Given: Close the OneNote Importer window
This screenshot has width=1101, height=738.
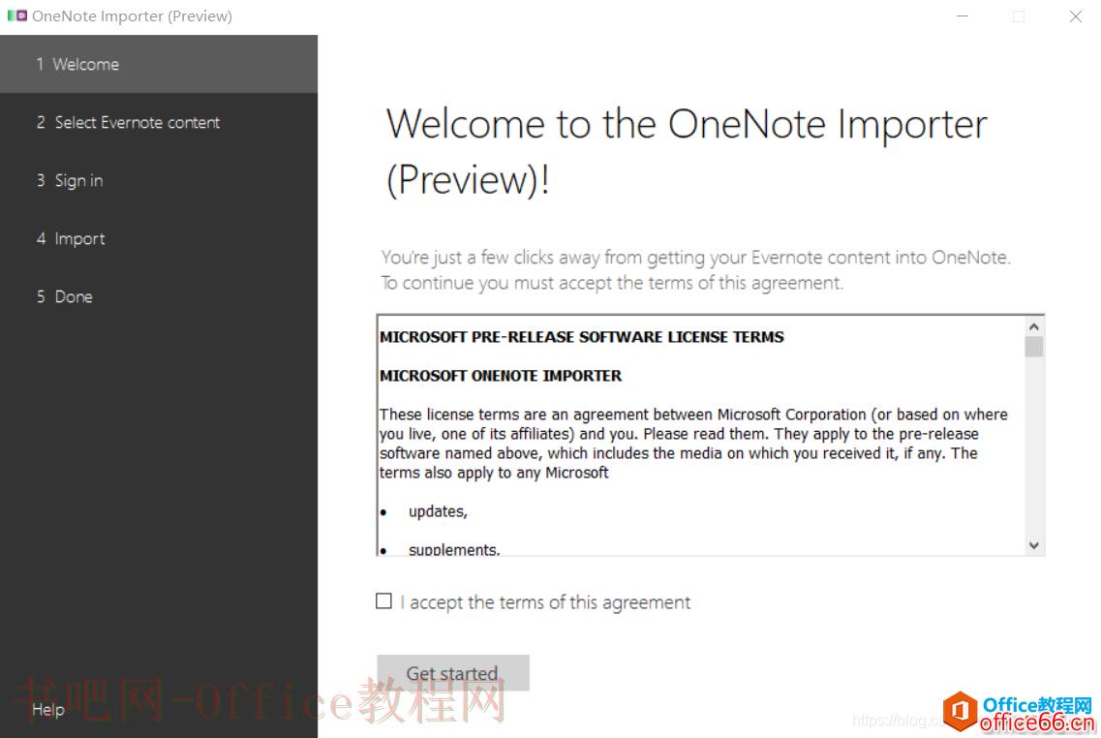Looking at the screenshot, I should [1075, 16].
